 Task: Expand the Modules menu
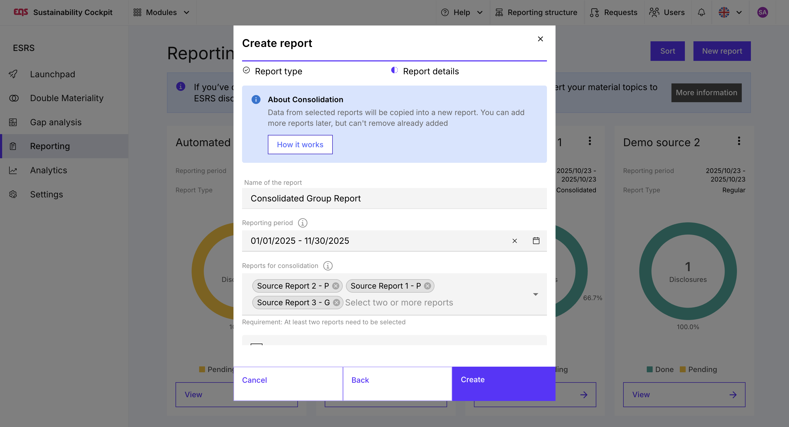pyautogui.click(x=161, y=12)
